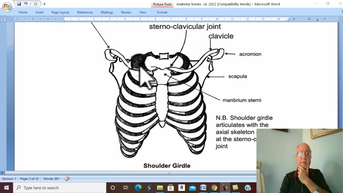343x193 pixels.
Task: Click the first line indent ruler marker
Action: point(63,18)
